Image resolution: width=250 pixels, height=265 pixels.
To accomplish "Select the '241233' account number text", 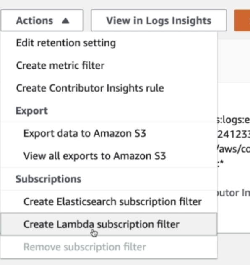I will (x=234, y=135).
